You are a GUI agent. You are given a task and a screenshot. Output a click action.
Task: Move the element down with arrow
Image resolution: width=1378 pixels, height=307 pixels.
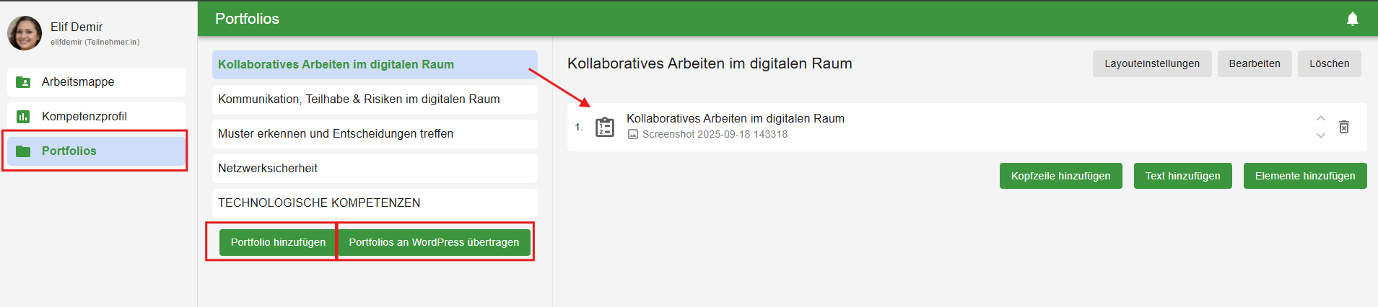[1320, 135]
